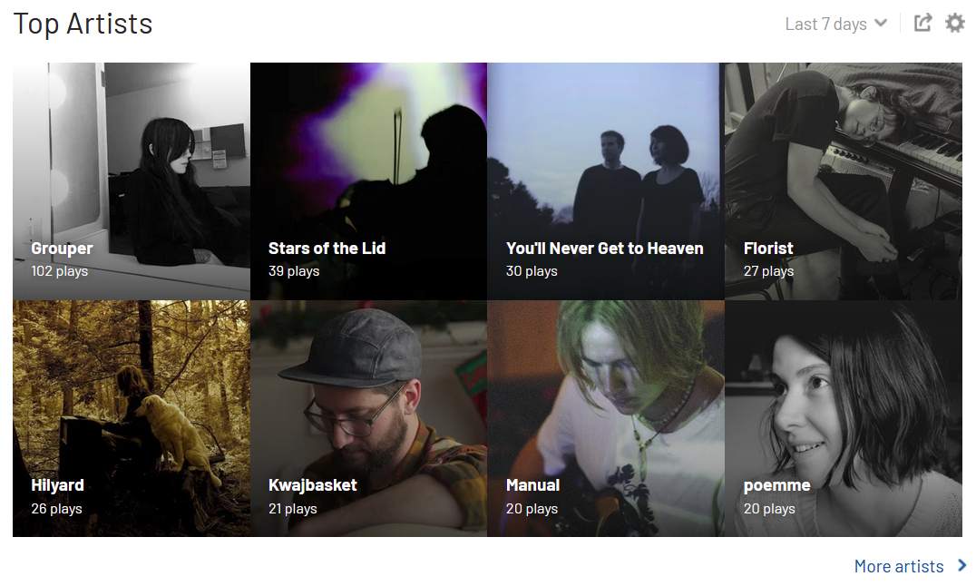Viewport: 976px width, 586px height.
Task: Click the chevron next to Last 7 days
Action: 880,23
